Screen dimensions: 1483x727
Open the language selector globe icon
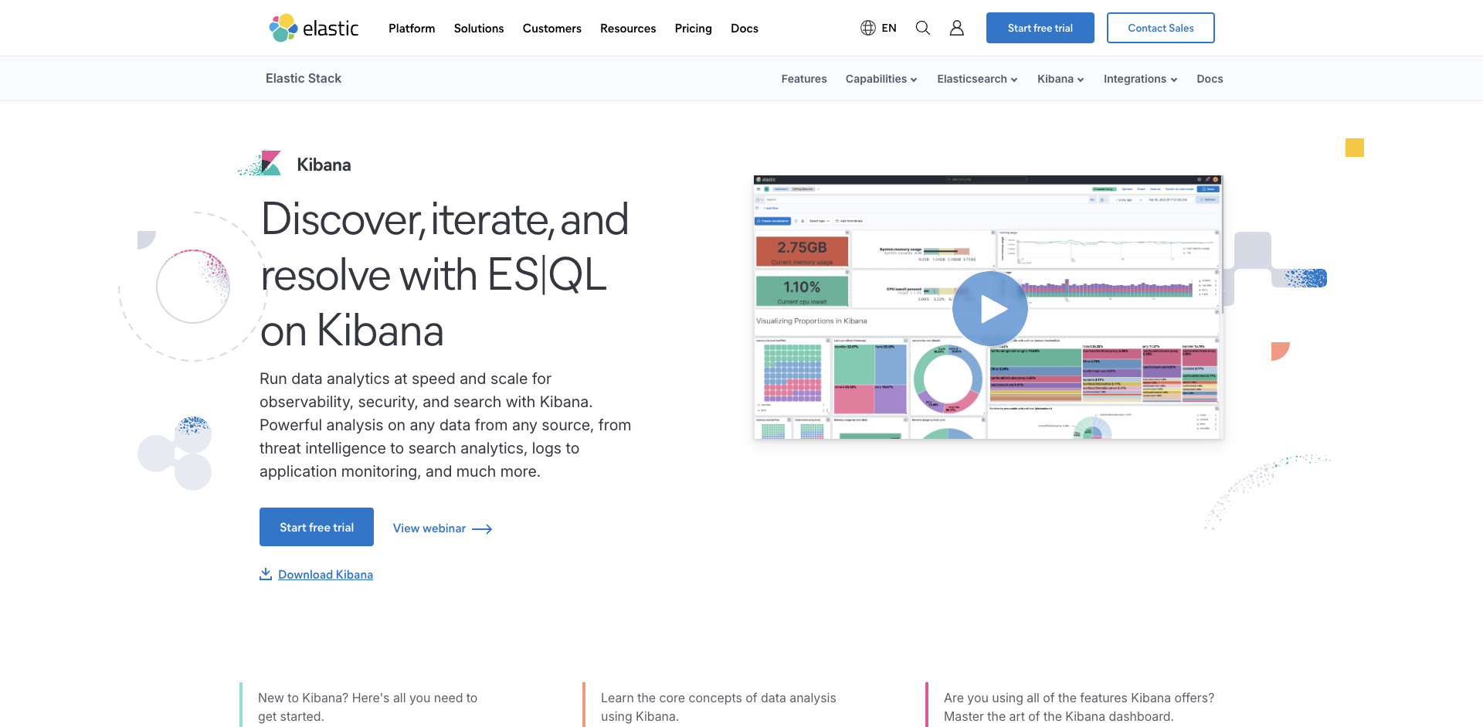point(868,28)
